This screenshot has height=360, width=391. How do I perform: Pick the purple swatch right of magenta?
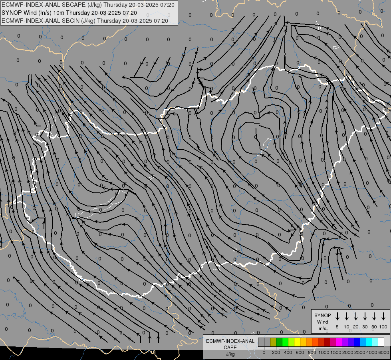[x=345, y=342]
